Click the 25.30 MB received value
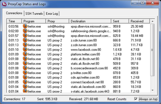 tap(137, 26)
